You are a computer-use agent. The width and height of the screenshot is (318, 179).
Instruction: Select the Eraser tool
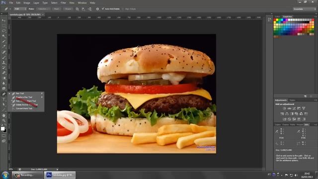click(3, 73)
